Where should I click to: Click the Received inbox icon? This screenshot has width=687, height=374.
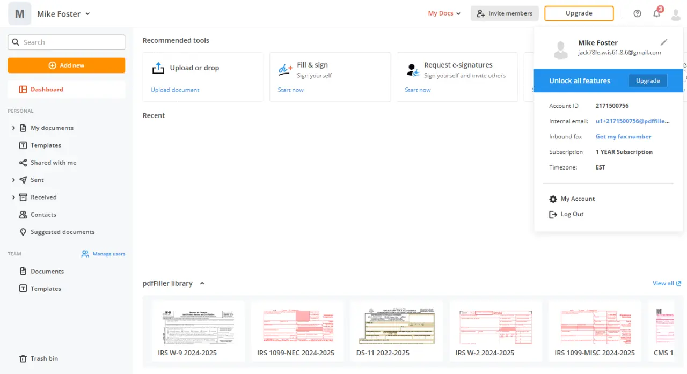(23, 197)
